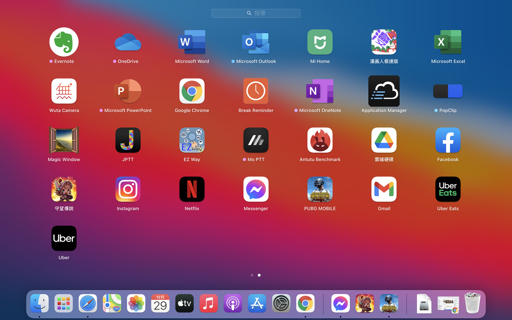Switch to the first Launchpad page dot
This screenshot has width=512, height=320.
(252, 275)
